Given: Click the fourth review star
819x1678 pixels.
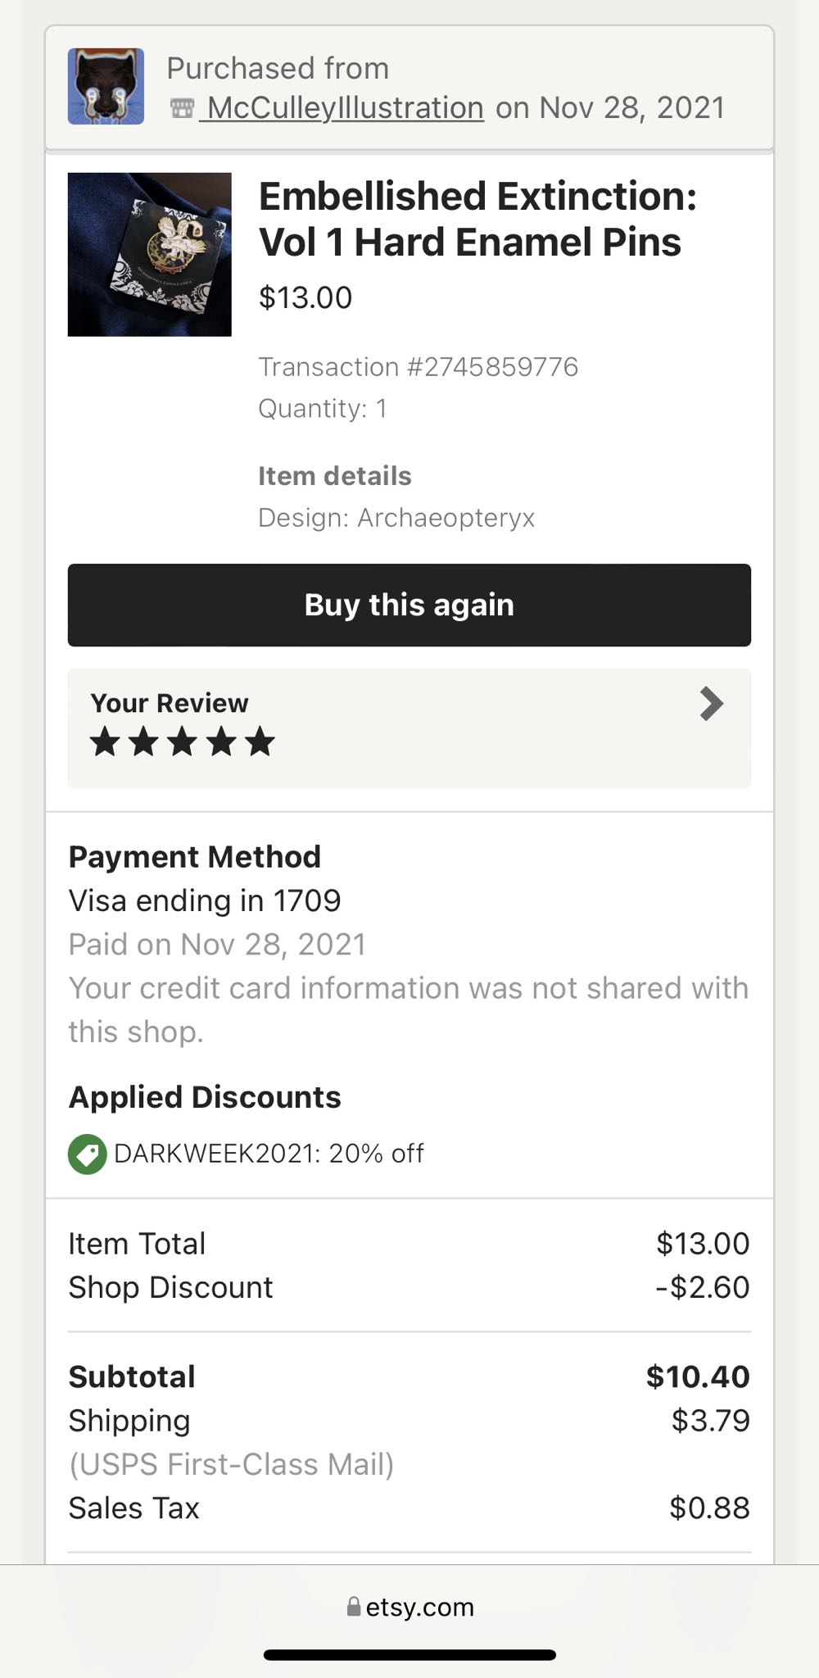Looking at the screenshot, I should click(x=221, y=742).
